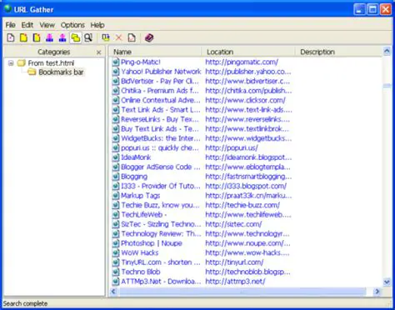This screenshot has width=395, height=310.
Task: Select the Blogger AdSense Code entry
Action: 160,167
